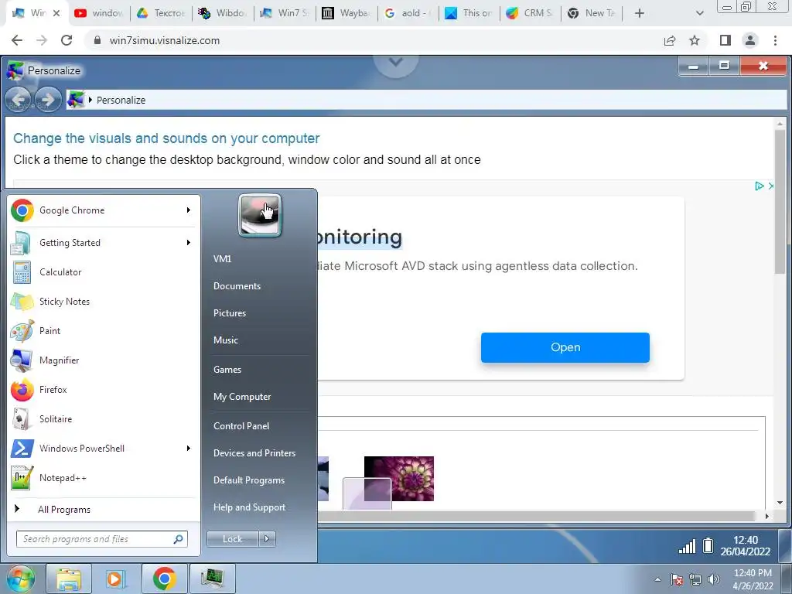
Task: Open the Notepad++ icon
Action: click(x=21, y=478)
